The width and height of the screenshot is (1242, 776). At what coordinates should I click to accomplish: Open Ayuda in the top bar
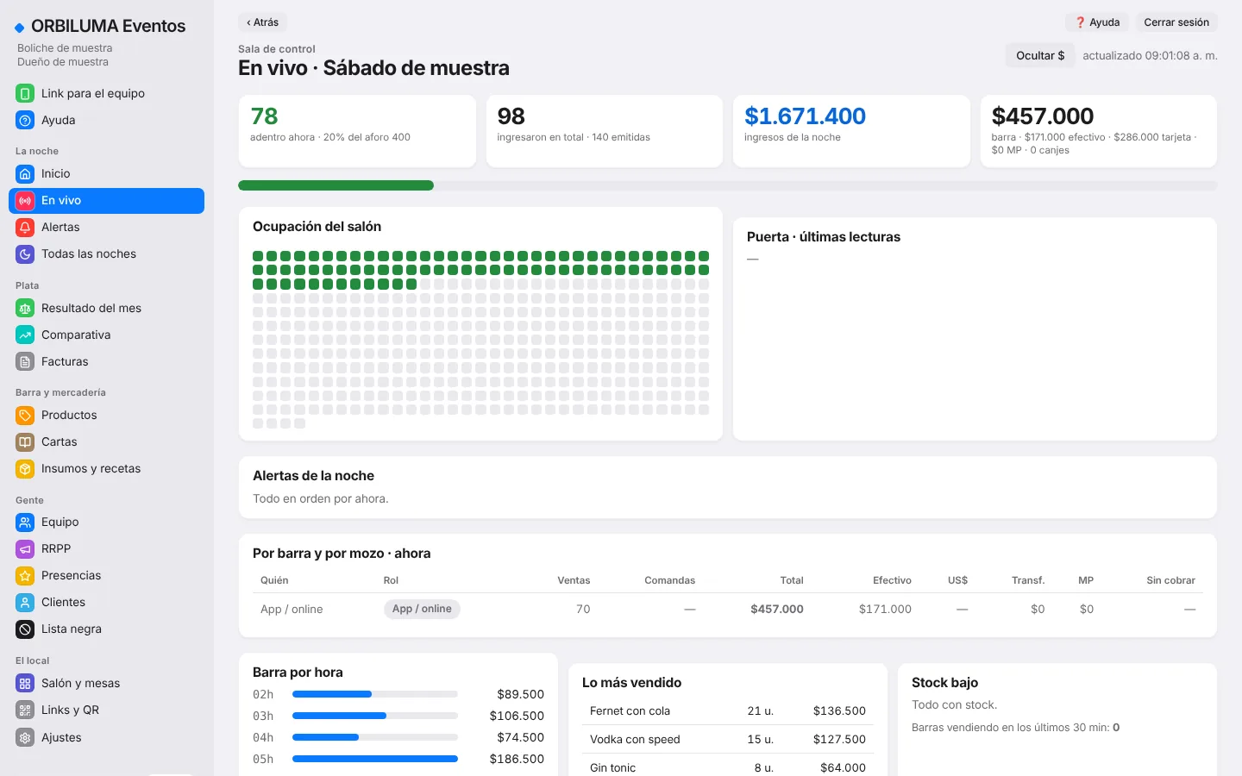pyautogui.click(x=1097, y=22)
